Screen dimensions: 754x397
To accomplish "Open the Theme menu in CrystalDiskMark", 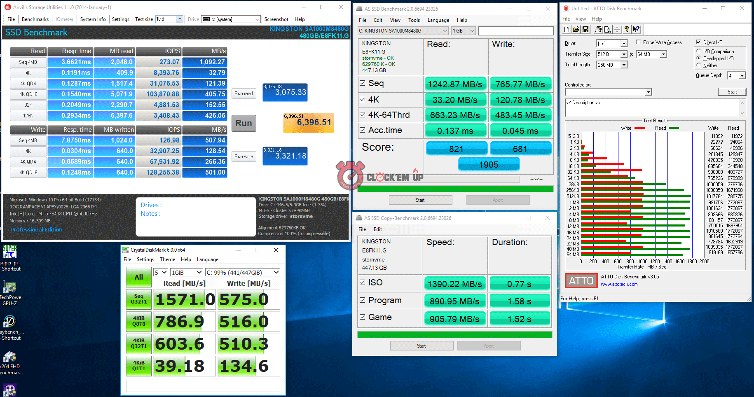I will click(x=167, y=259).
